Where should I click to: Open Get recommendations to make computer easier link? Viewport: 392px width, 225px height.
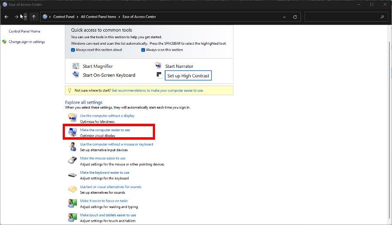pyautogui.click(x=157, y=90)
